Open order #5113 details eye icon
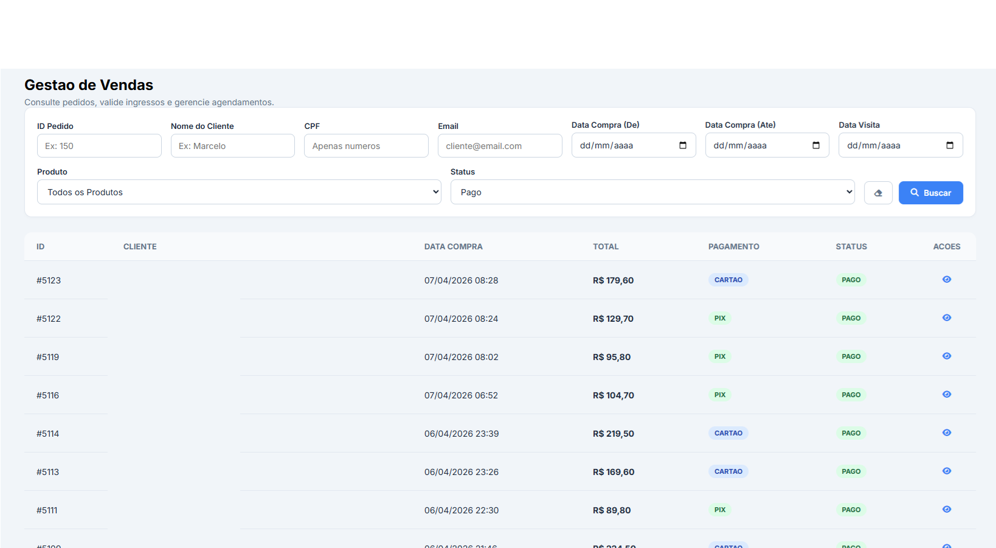Viewport: 996px width, 548px height. tap(946, 471)
